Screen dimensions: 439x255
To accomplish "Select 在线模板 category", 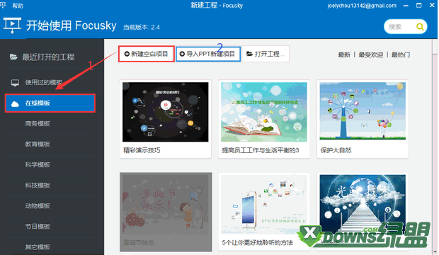I will tap(50, 103).
